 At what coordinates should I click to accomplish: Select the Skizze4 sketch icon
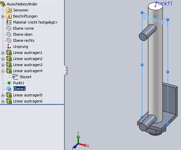(15, 77)
